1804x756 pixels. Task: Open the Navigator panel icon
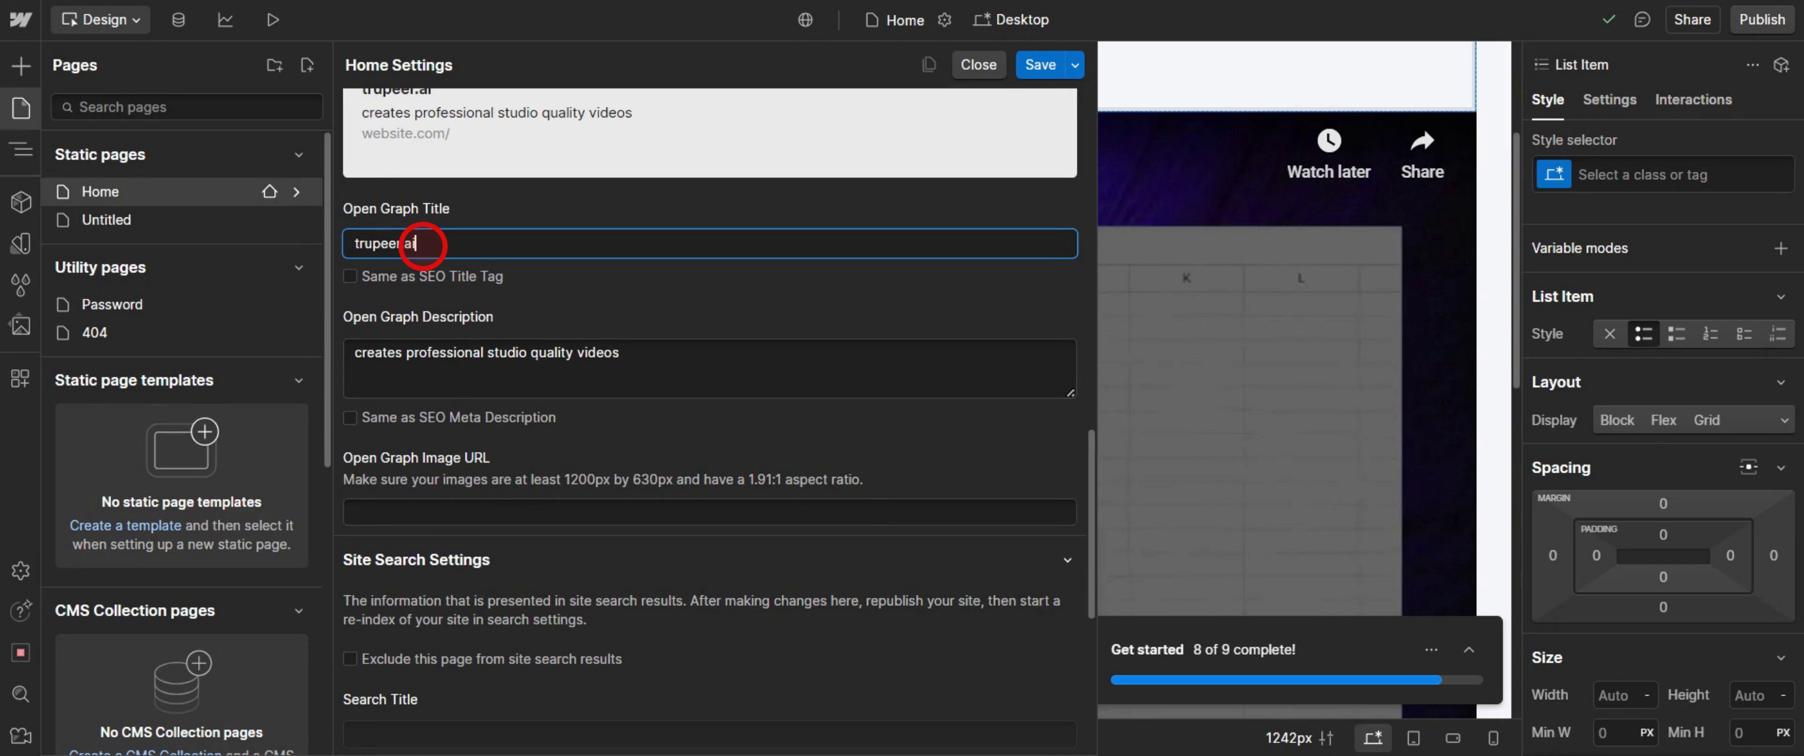tap(21, 148)
